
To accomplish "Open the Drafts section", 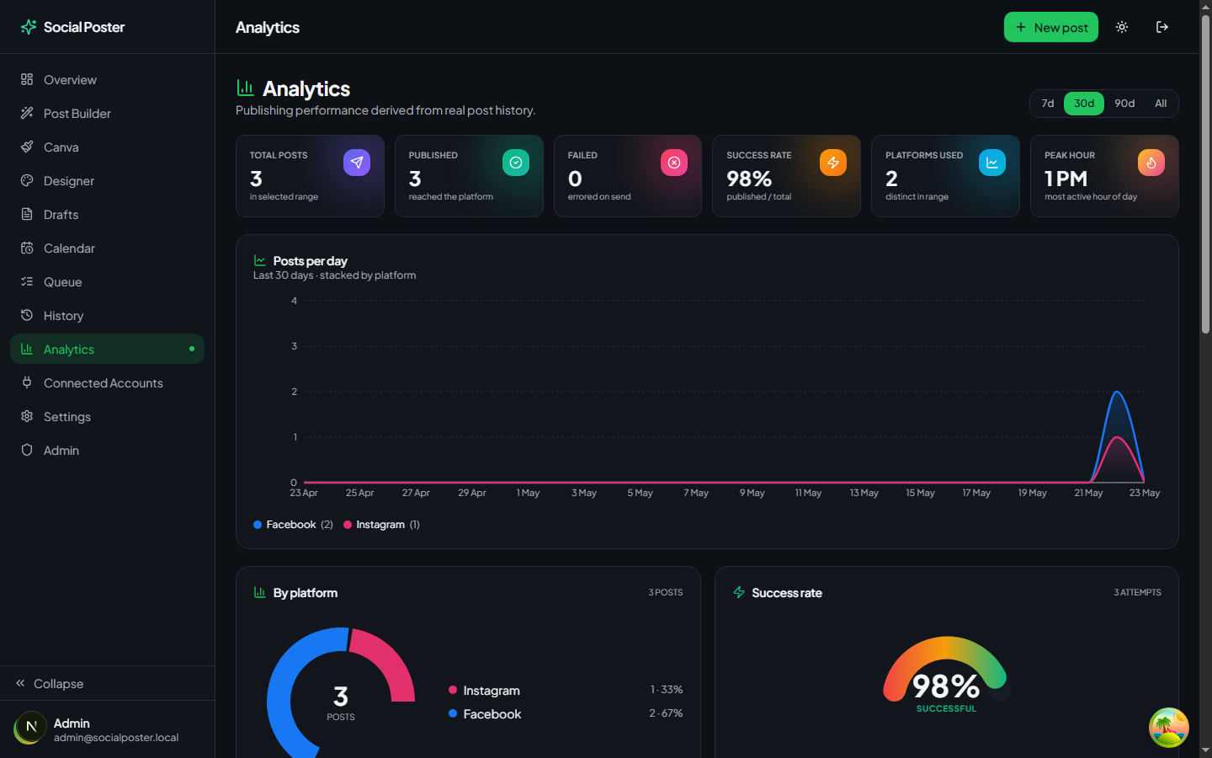I will [x=107, y=214].
